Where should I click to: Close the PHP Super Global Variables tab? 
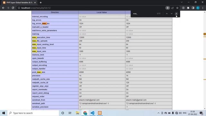pyautogui.click(x=35, y=3)
